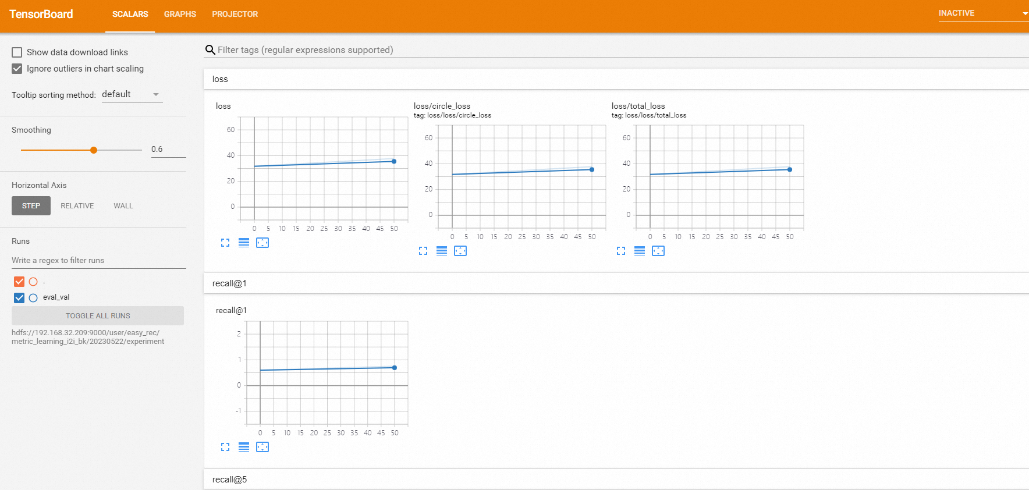This screenshot has width=1029, height=490.
Task: Toggle y-axis log scale on loss chart
Action: (x=244, y=243)
